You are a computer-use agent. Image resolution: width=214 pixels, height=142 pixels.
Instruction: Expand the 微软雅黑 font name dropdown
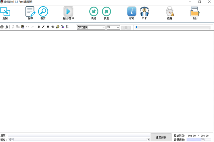pos(103,27)
